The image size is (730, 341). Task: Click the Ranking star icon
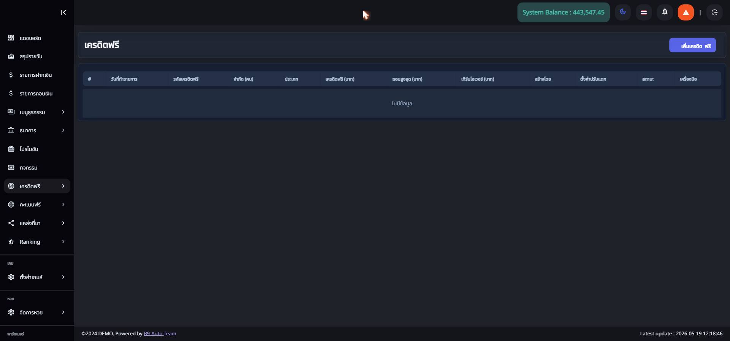(11, 242)
